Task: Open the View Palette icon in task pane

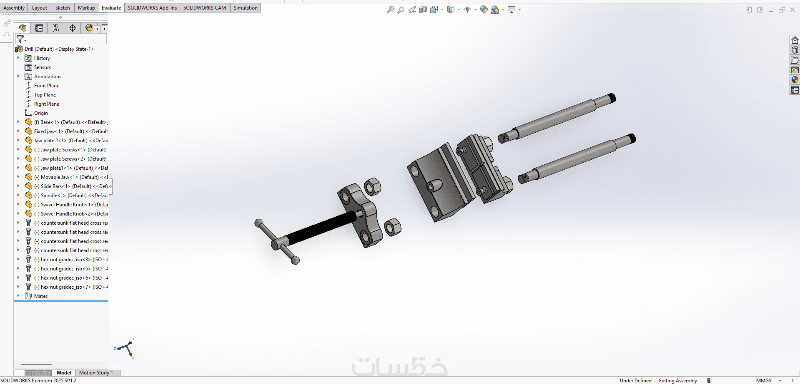Action: (x=795, y=70)
